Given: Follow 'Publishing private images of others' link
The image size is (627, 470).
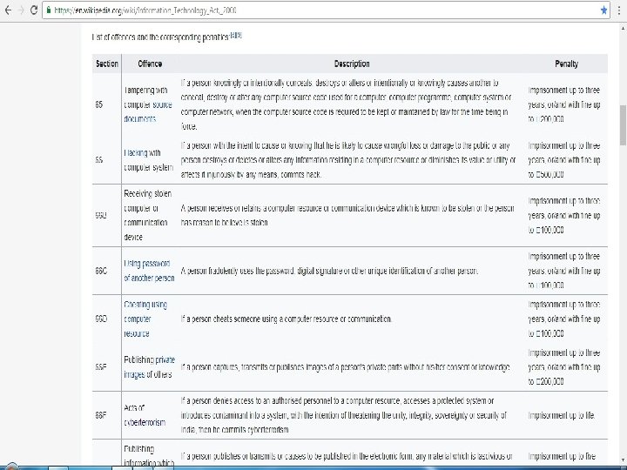Looking at the screenshot, I should tap(149, 367).
